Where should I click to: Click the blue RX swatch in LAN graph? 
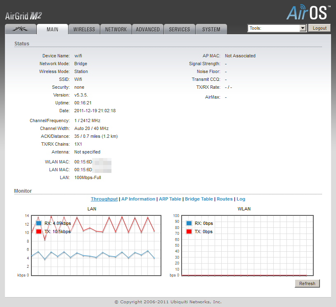tap(39, 223)
